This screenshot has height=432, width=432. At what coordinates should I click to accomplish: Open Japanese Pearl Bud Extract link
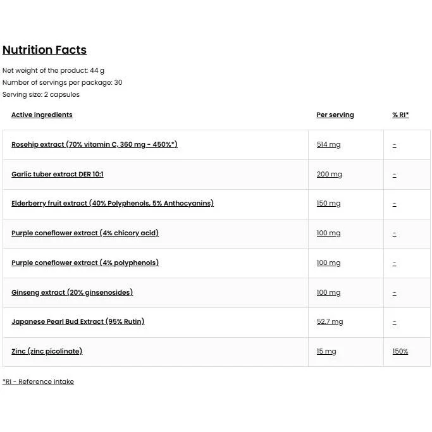[x=78, y=321]
